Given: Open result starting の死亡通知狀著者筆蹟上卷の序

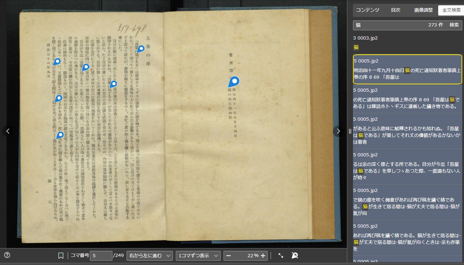Looking at the screenshot, I should click(407, 98).
